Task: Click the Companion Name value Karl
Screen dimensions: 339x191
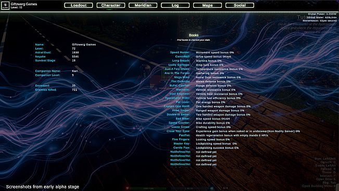Action: tap(75, 71)
